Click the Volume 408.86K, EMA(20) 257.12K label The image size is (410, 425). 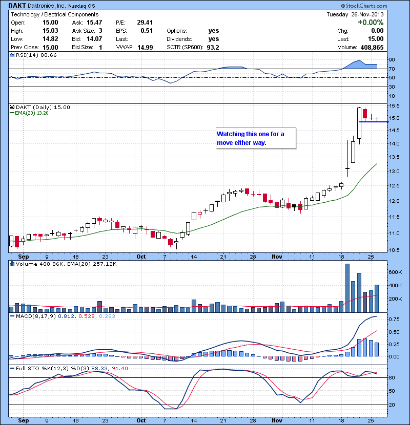point(66,264)
